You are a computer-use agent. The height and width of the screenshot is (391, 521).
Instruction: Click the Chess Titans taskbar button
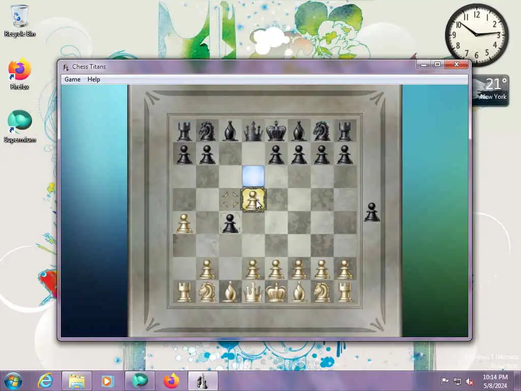202,381
